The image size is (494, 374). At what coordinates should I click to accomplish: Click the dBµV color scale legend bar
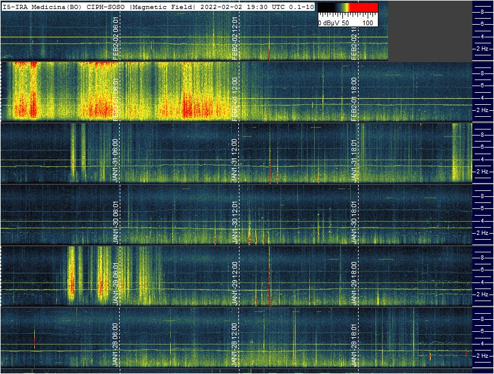348,8
